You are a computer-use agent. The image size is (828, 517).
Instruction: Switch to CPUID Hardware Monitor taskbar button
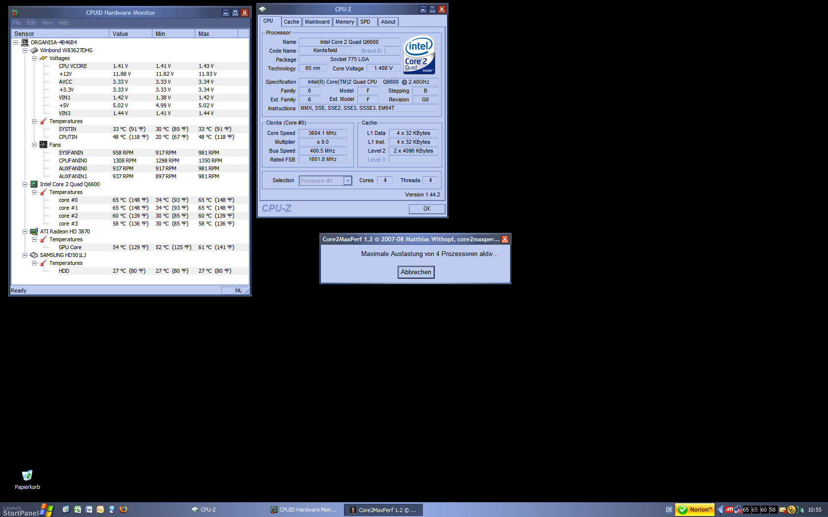coord(305,510)
